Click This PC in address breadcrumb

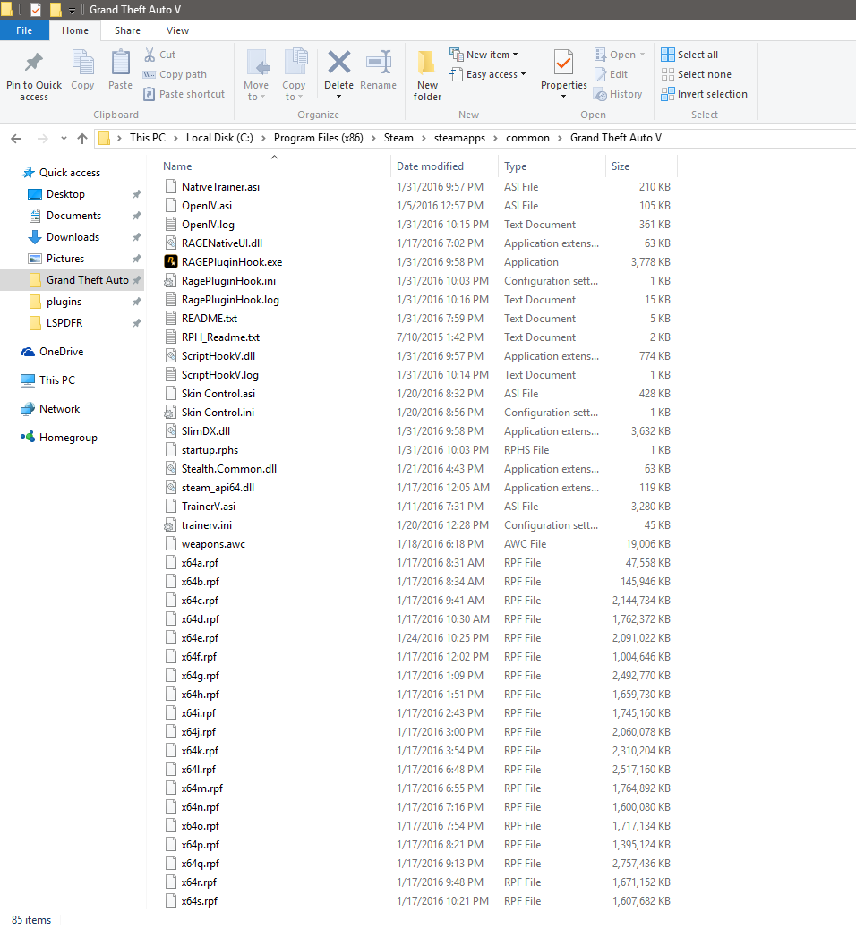coord(148,138)
